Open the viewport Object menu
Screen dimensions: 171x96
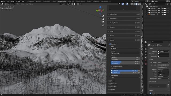pos(31,4)
